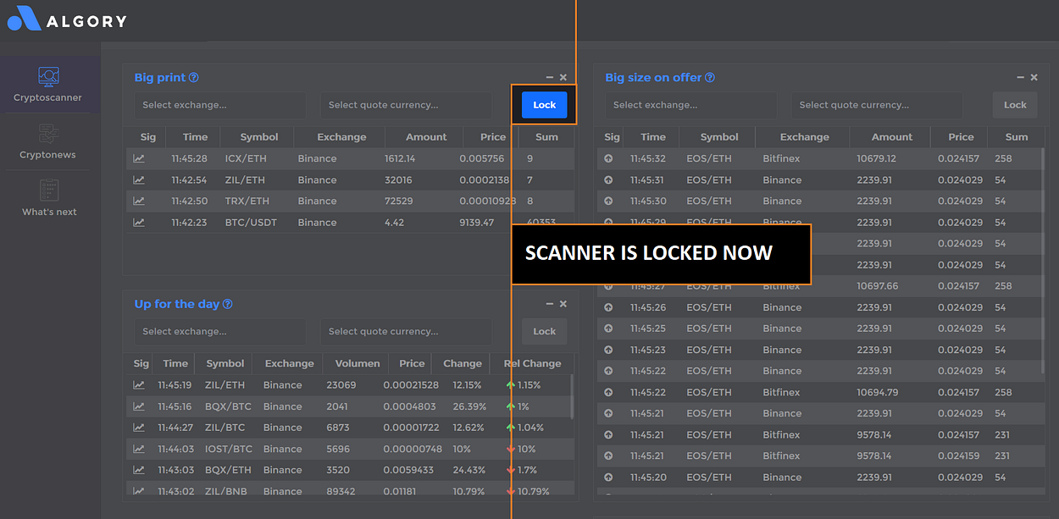Open the Cryptoscanner sidebar section
Image resolution: width=1059 pixels, height=519 pixels.
click(x=49, y=86)
